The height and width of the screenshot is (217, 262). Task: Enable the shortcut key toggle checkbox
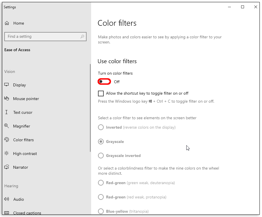click(101, 93)
